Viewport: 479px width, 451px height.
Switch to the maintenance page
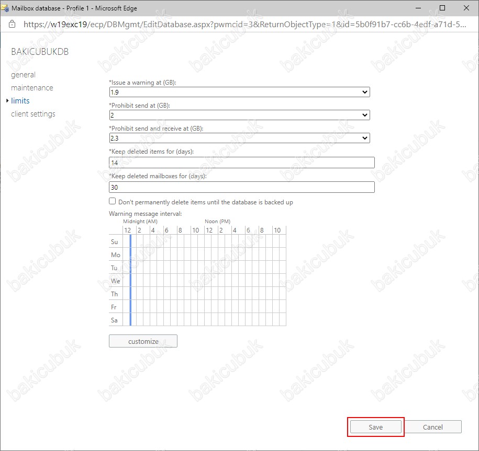click(x=32, y=88)
